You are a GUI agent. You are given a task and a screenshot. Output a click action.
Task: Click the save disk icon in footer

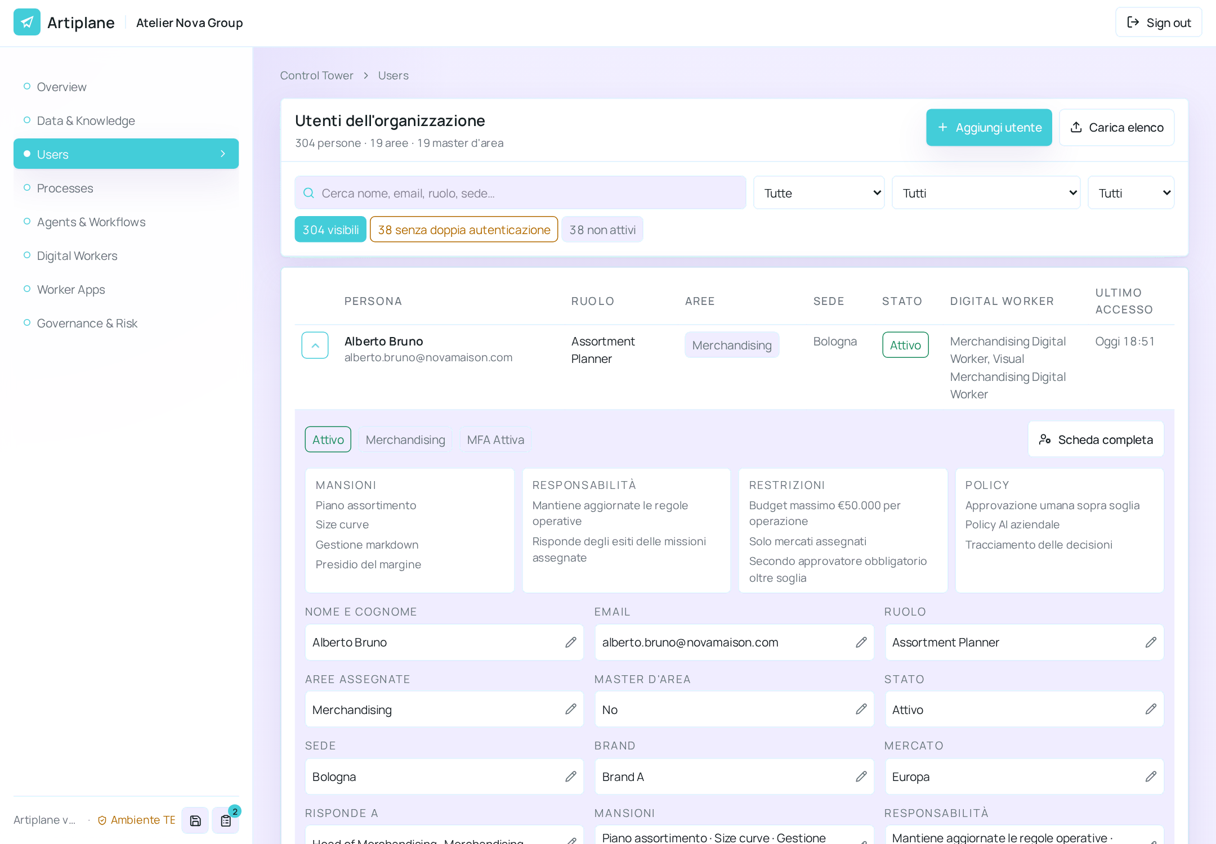click(x=195, y=820)
